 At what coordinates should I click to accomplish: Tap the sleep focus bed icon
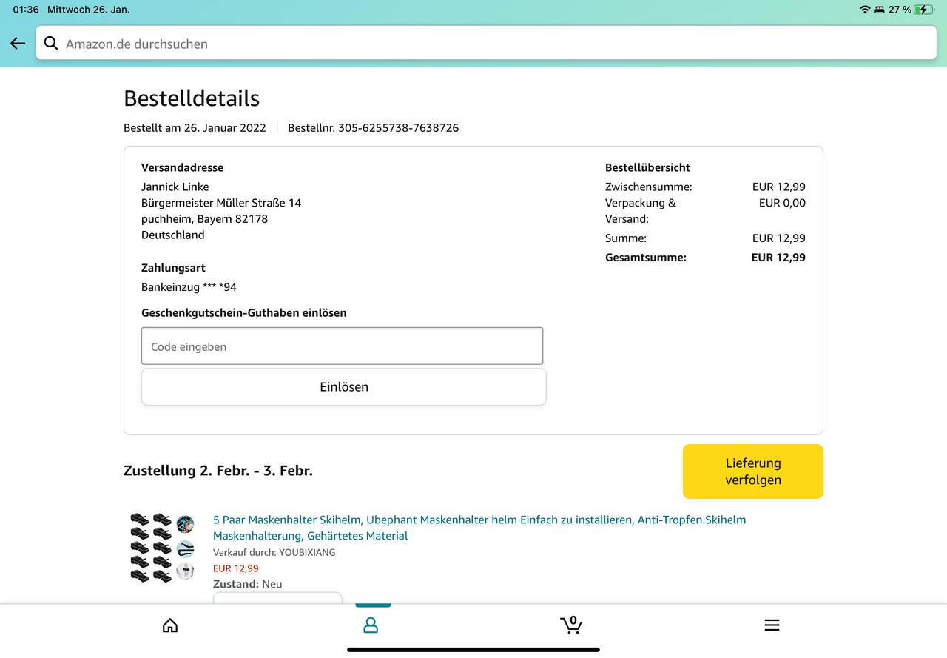880,10
